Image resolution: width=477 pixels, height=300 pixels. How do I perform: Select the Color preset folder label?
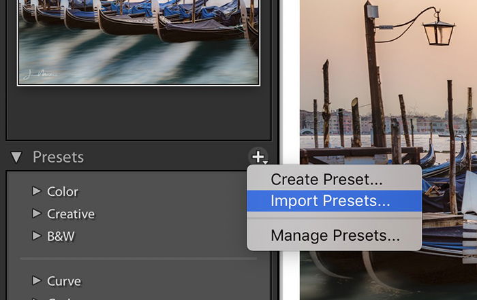pos(63,192)
